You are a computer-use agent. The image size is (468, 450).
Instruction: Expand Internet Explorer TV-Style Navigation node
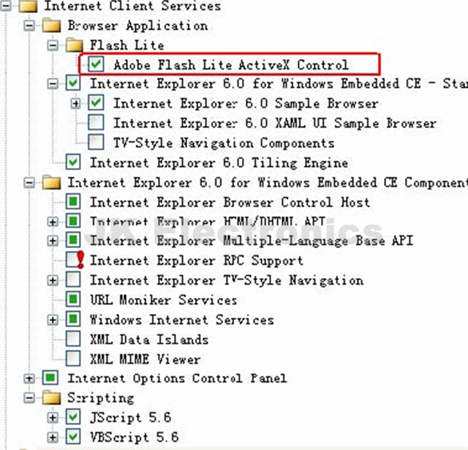point(53,280)
